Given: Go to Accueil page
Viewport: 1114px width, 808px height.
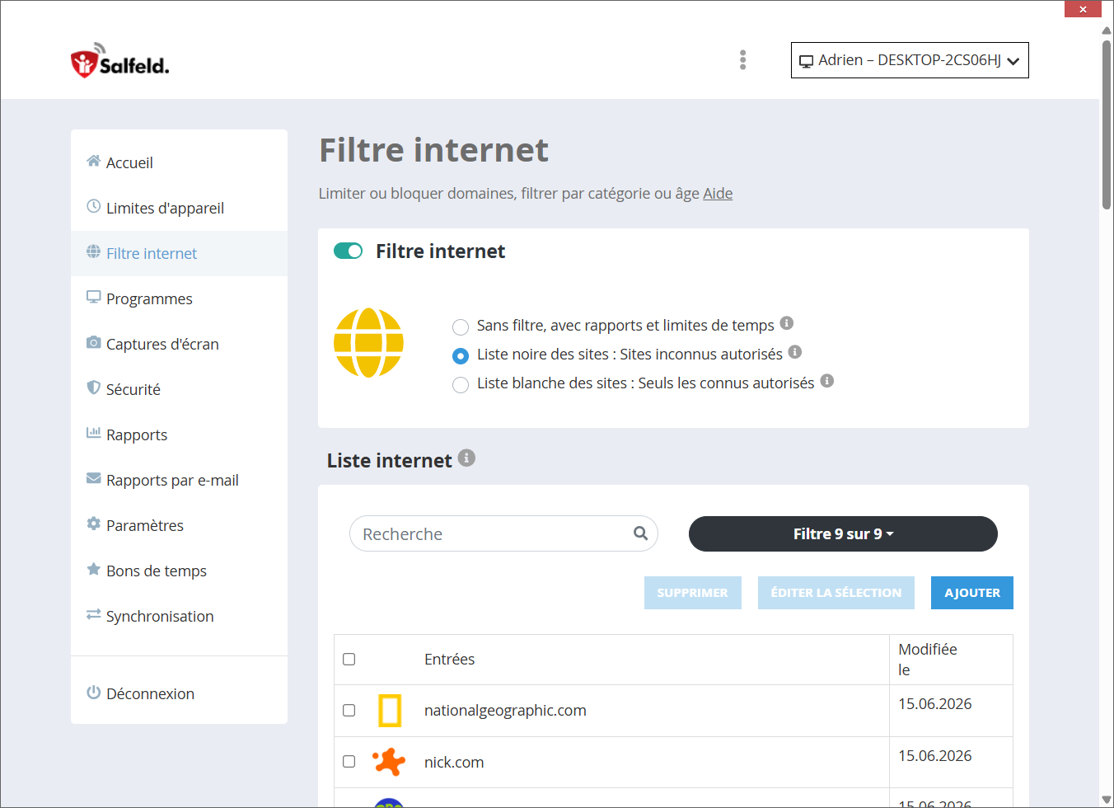Looking at the screenshot, I should point(179,162).
